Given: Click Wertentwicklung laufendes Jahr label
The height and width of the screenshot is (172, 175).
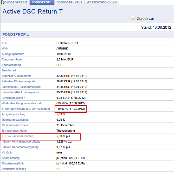Looking at the screenshot, I should coord(22,103).
